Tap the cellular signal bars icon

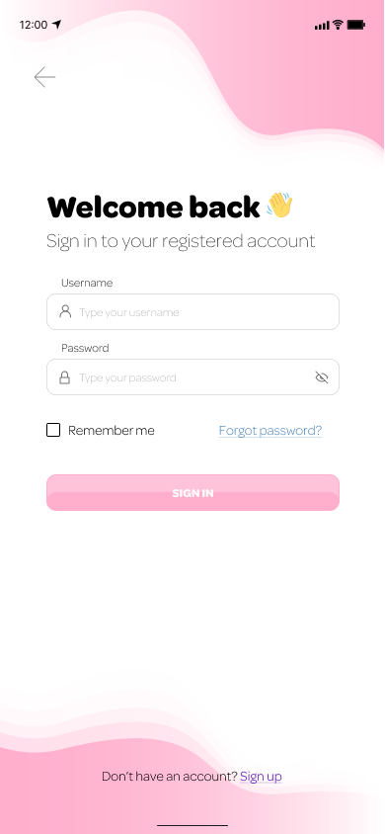(x=322, y=25)
